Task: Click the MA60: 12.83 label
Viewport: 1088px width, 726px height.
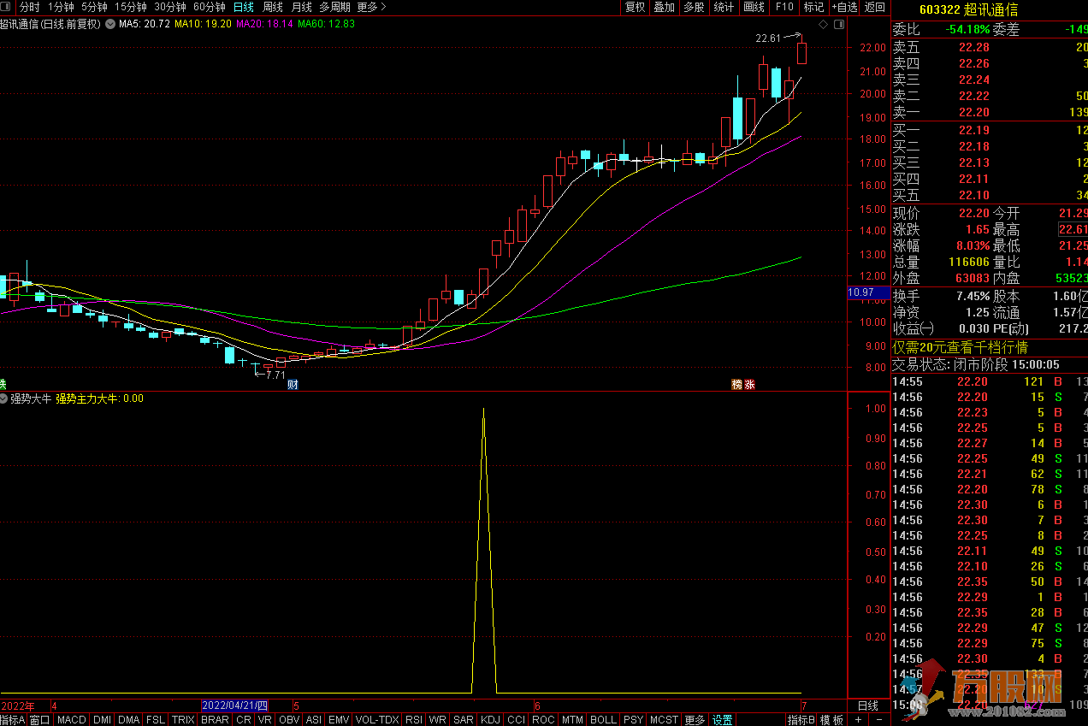Action: (x=326, y=24)
